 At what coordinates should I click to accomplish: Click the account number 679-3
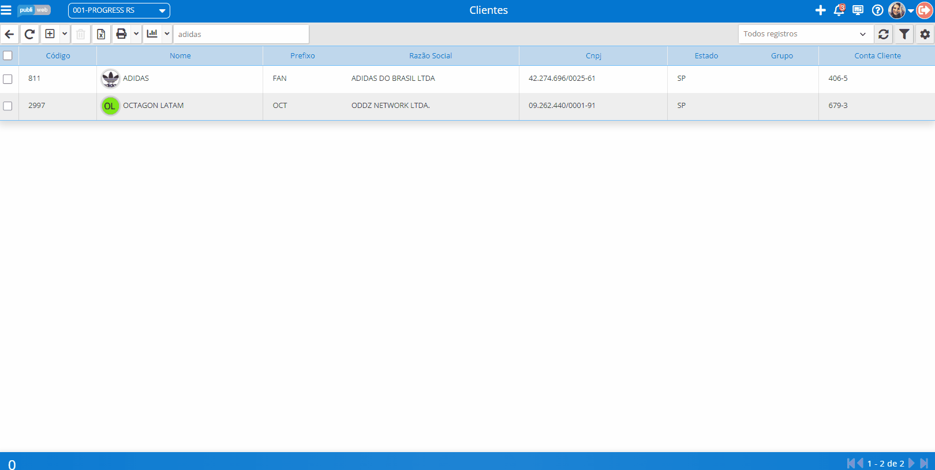(x=838, y=106)
